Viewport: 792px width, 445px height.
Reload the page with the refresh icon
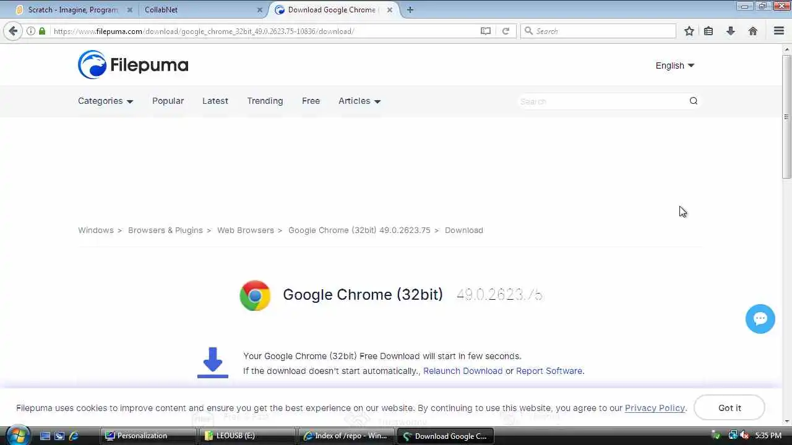506,31
